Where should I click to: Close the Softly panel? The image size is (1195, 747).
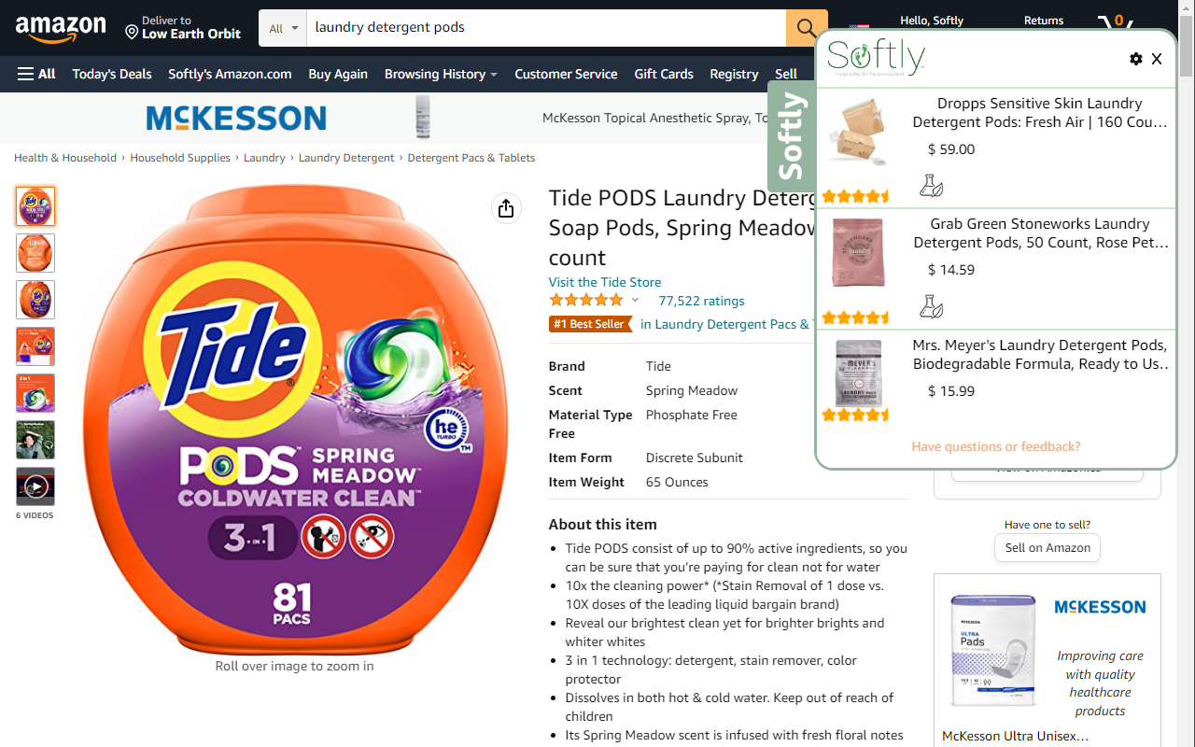[1157, 59]
